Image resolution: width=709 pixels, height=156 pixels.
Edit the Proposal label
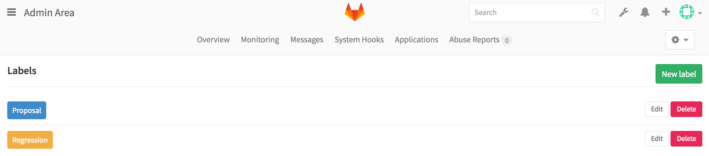[657, 109]
